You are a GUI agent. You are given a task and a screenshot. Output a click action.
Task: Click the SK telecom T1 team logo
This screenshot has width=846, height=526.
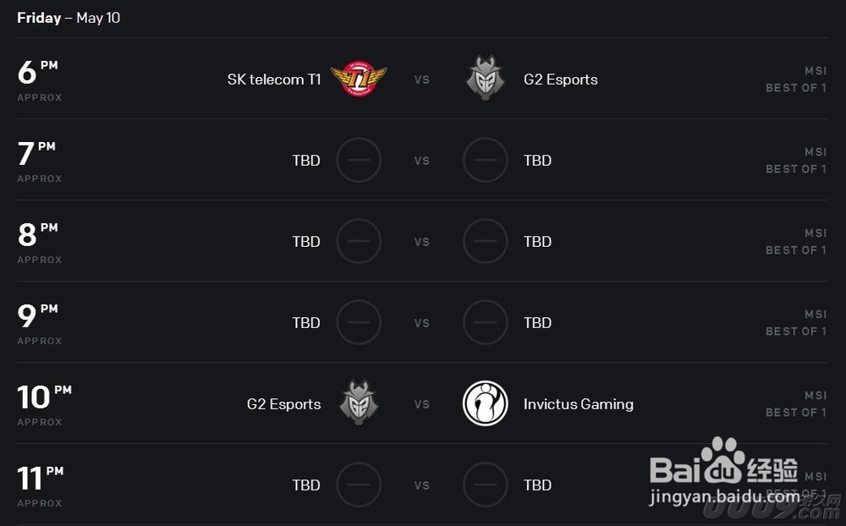[359, 79]
